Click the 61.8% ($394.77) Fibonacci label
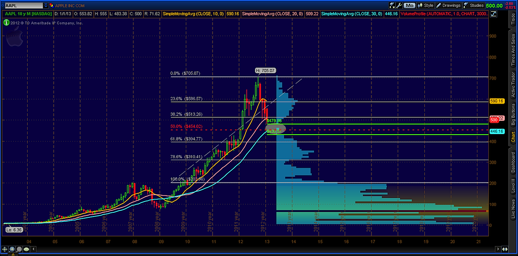The width and height of the screenshot is (518, 256). [186, 139]
